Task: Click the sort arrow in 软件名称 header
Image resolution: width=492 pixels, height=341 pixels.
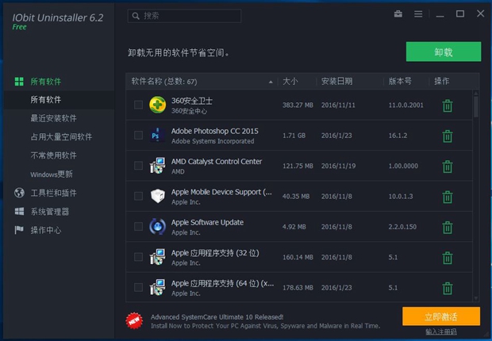Action: pos(271,82)
